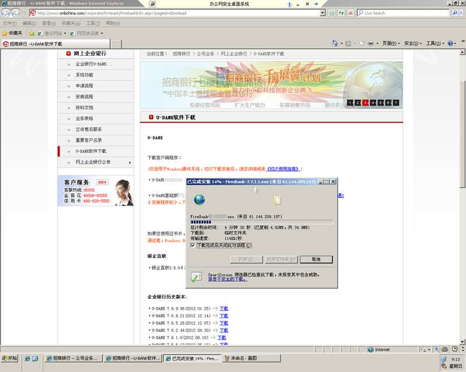Download U-BANK 7.6.2.44 via 下载 link
This screenshot has width=466, height=372.
pyautogui.click(x=224, y=330)
